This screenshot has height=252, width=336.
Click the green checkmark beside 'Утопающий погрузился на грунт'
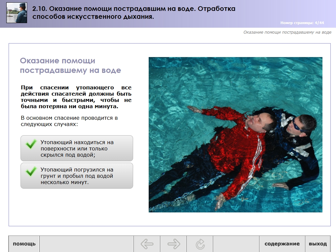(31, 171)
